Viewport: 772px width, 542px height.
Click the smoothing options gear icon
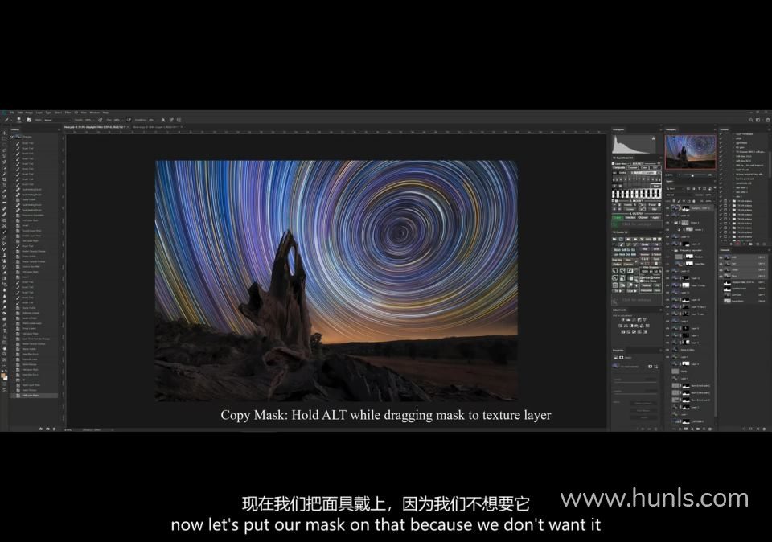coord(163,120)
